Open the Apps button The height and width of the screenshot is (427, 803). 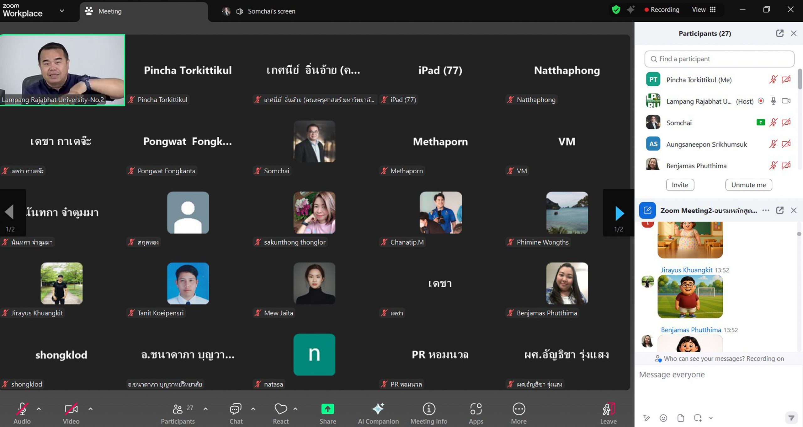(476, 413)
